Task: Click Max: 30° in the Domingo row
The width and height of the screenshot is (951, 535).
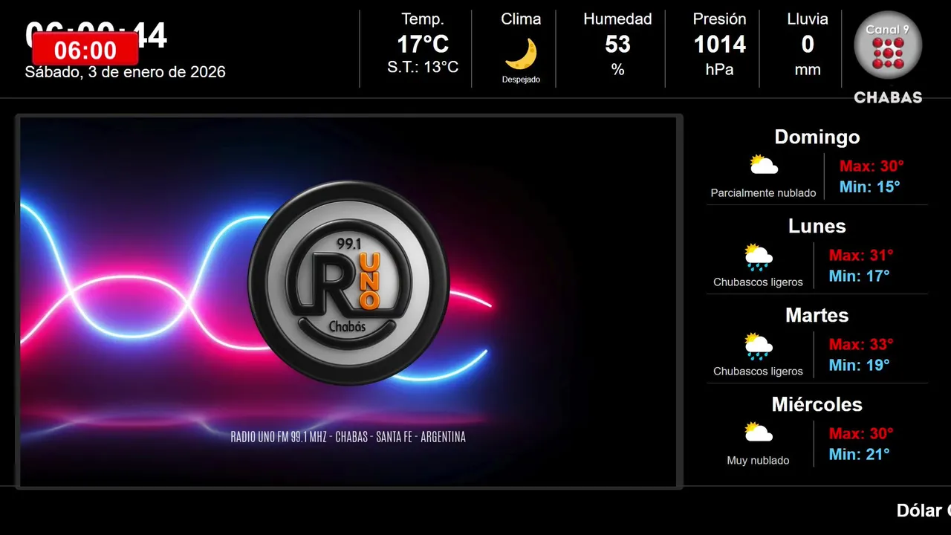Action: [x=872, y=166]
